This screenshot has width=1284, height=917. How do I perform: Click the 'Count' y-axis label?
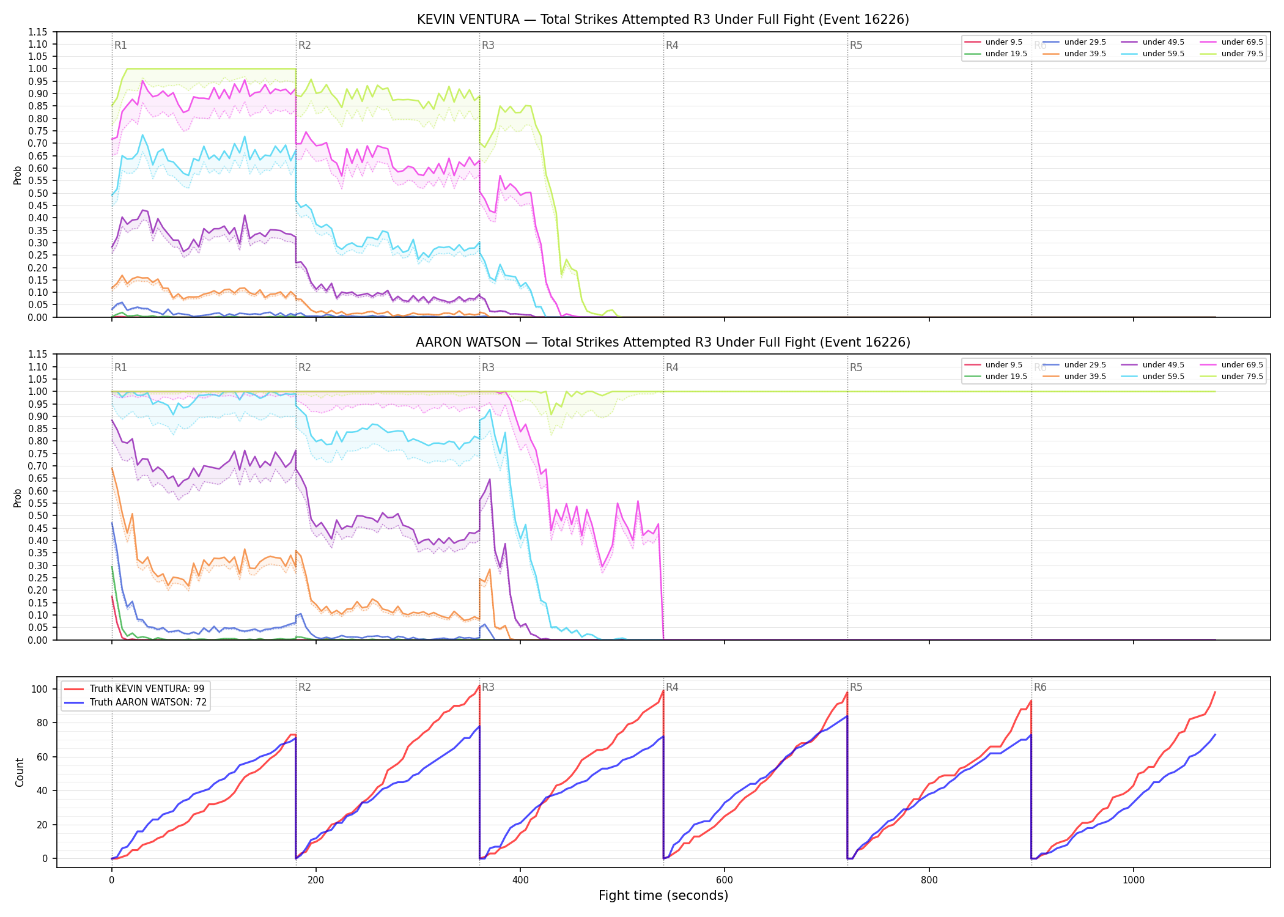click(20, 772)
